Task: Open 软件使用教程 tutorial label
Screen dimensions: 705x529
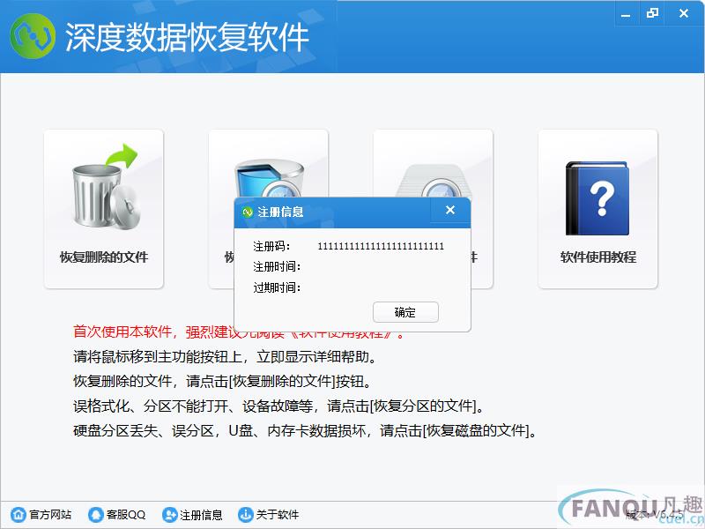Action: [x=598, y=257]
